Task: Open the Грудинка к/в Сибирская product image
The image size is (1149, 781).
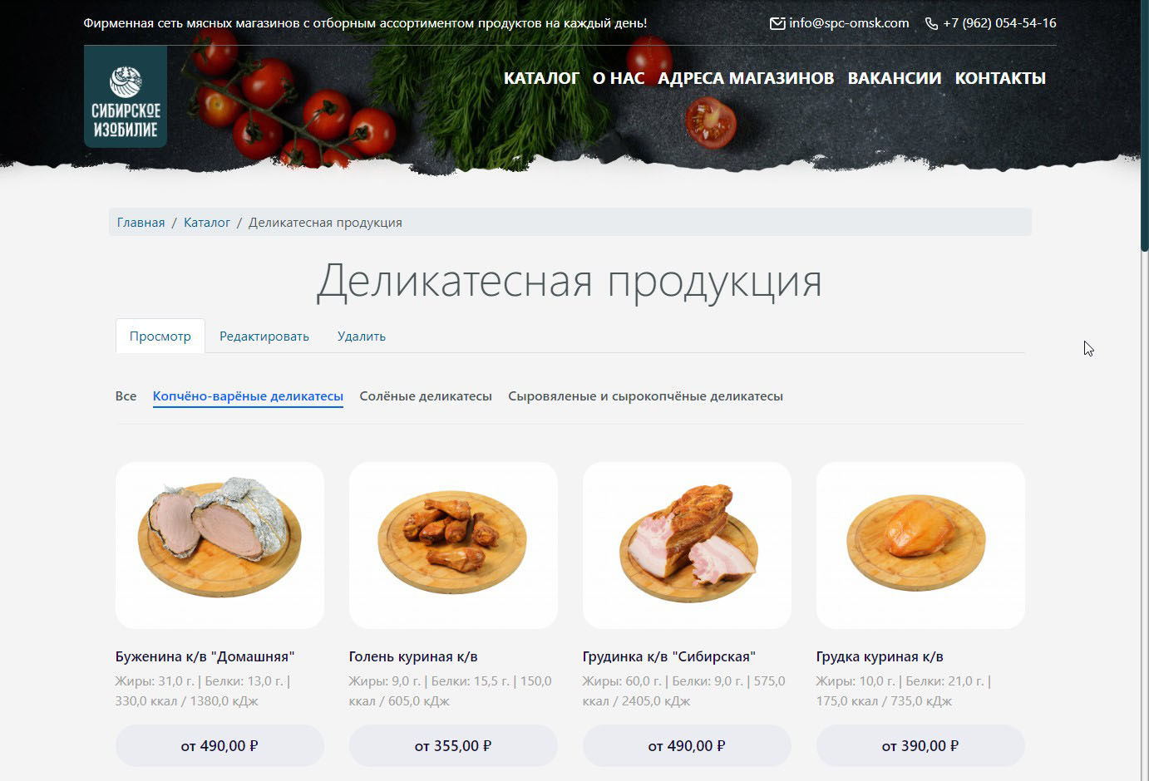Action: coord(687,545)
